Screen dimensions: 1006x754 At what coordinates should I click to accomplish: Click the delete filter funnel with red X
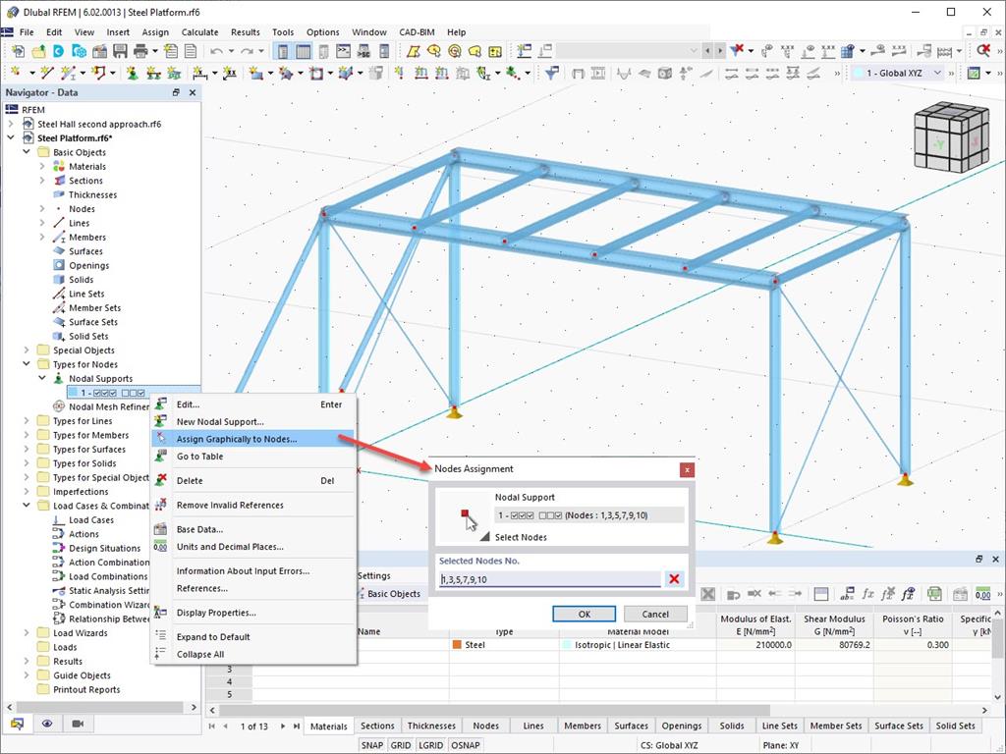coord(737,51)
